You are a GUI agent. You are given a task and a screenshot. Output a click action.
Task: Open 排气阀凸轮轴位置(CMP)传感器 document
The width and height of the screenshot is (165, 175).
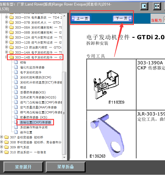pos(41,112)
